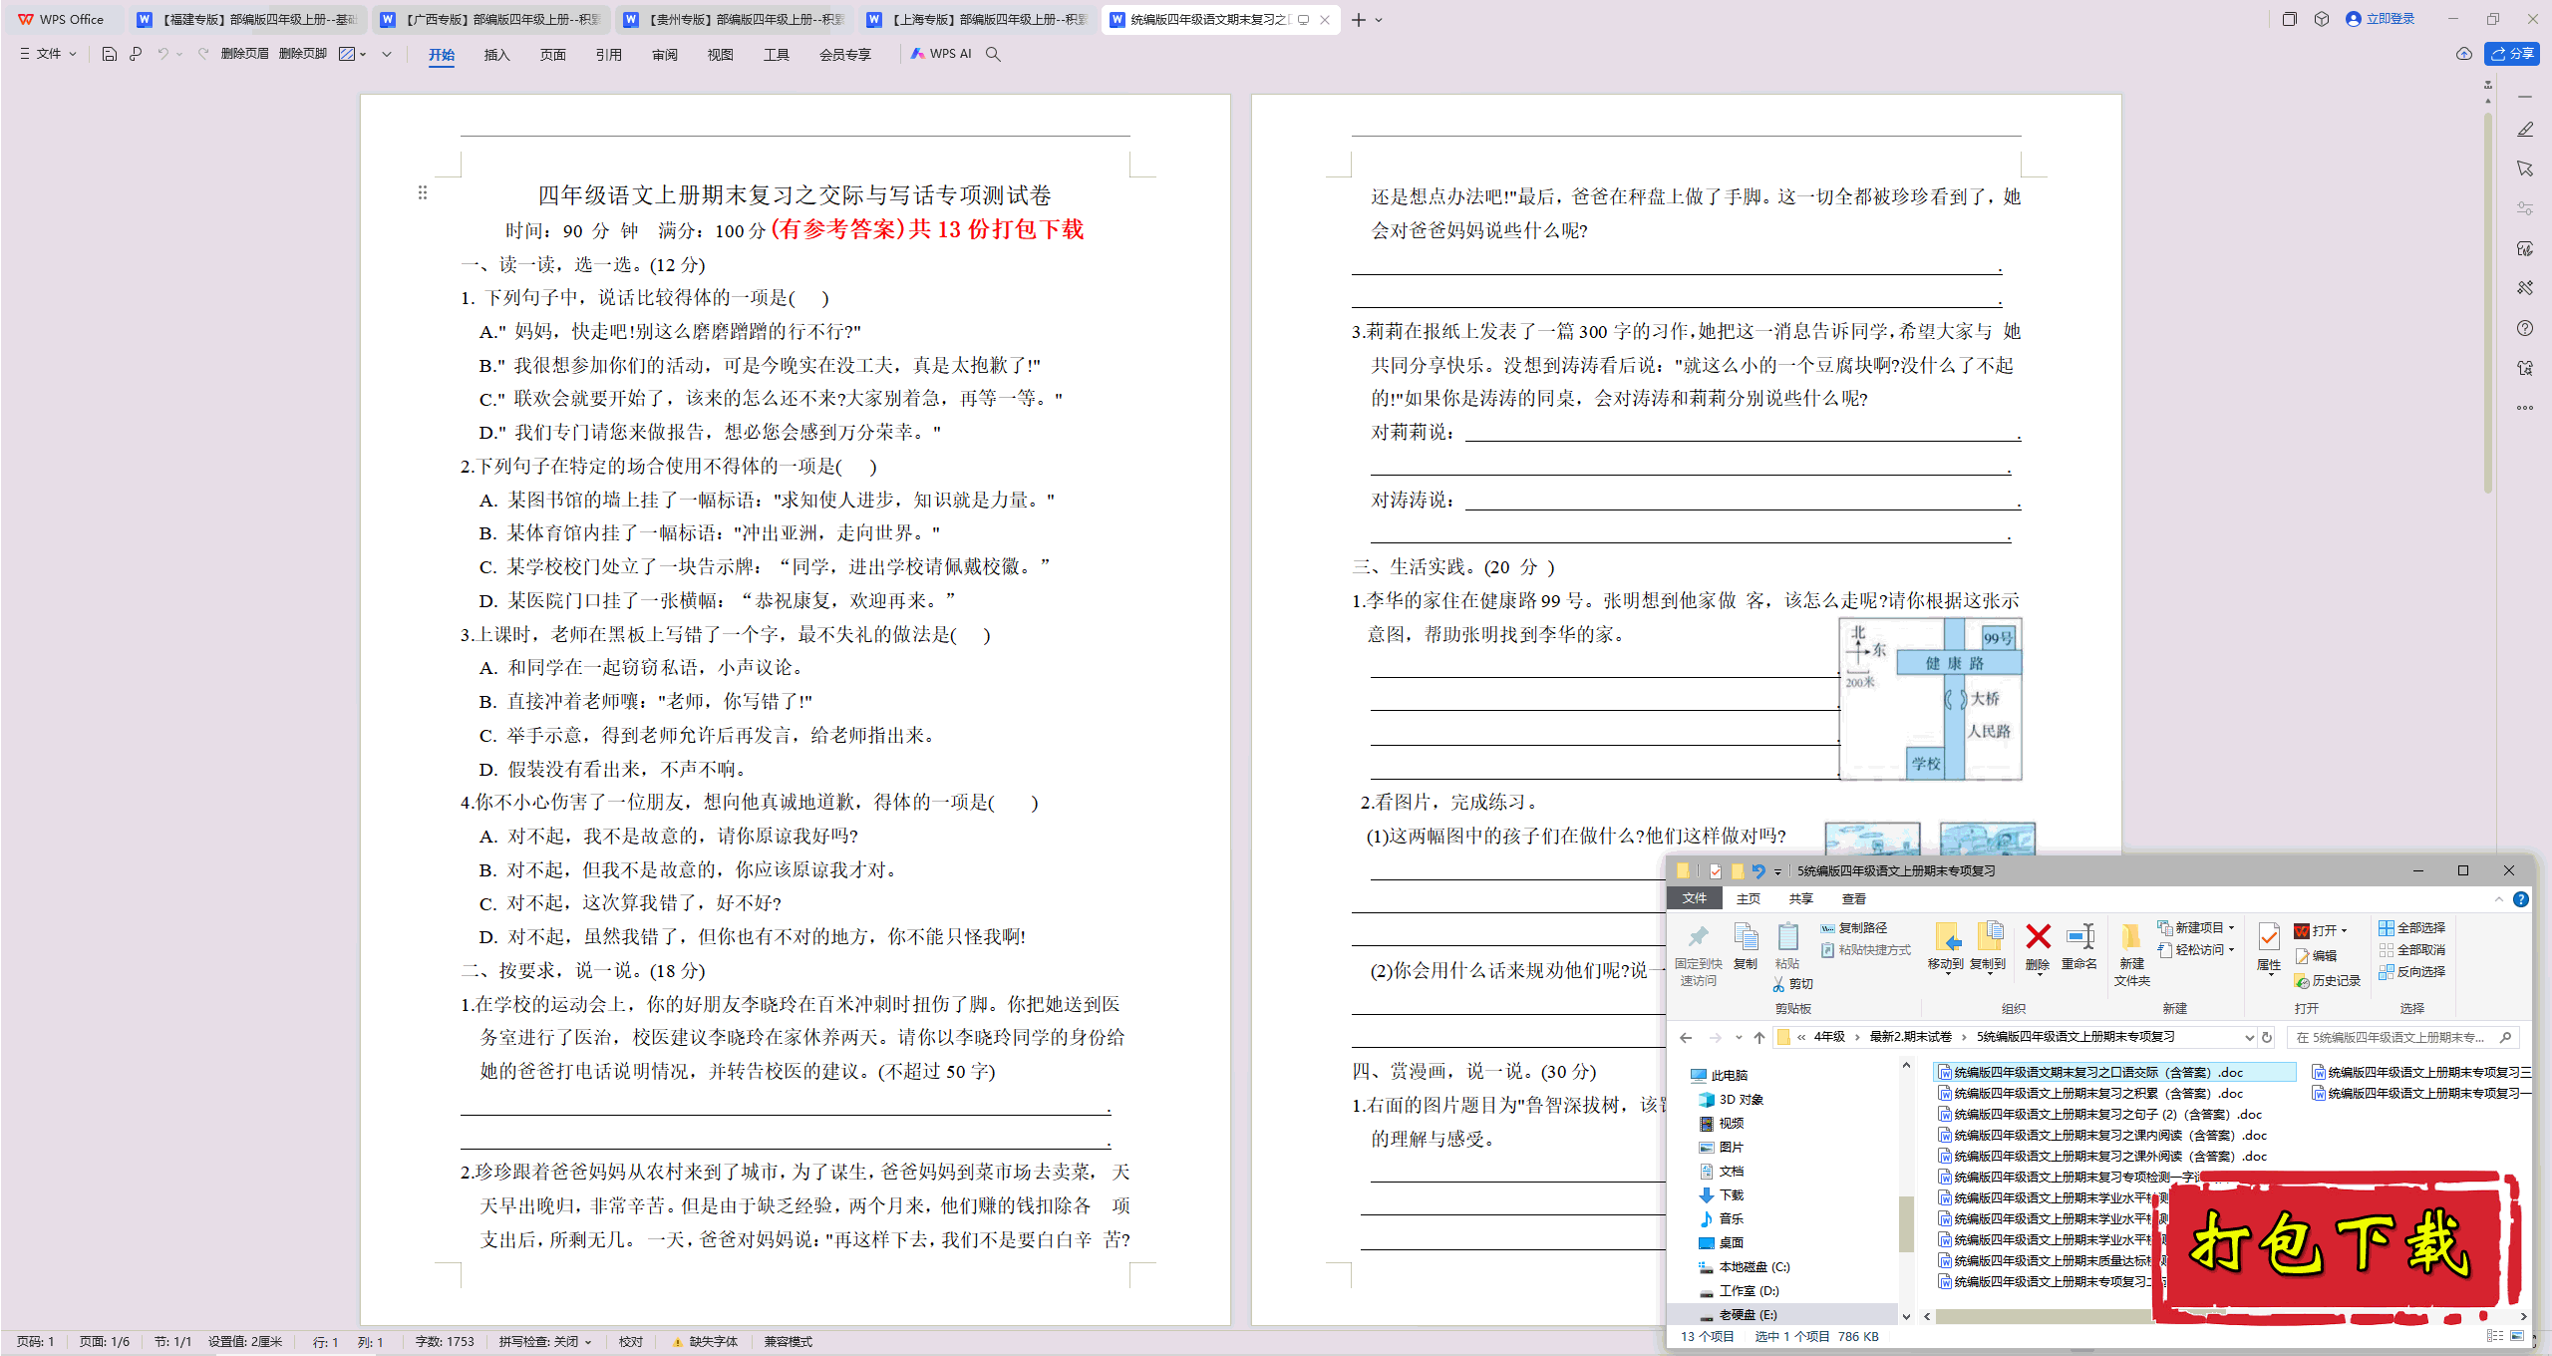The image size is (2552, 1356).
Task: Click 历史记录 in Explorer ribbon
Action: pyautogui.click(x=2328, y=981)
